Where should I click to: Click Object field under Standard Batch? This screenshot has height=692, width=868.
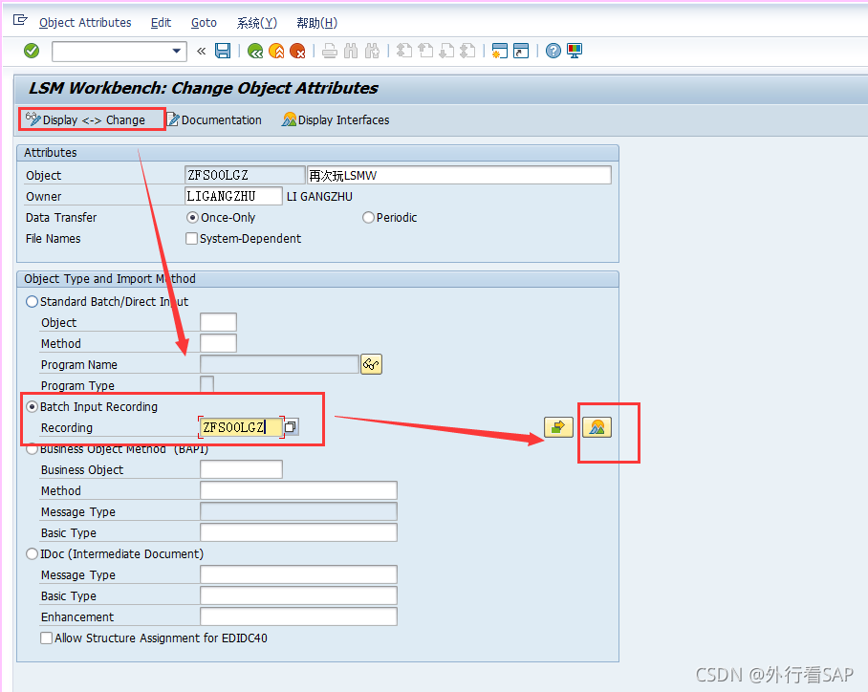218,322
